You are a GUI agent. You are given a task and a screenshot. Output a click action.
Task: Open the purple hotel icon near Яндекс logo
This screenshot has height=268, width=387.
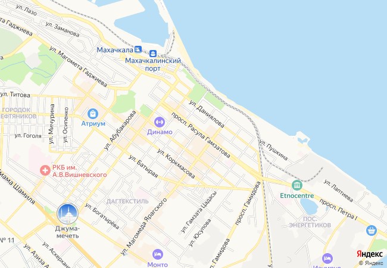pos(327,259)
